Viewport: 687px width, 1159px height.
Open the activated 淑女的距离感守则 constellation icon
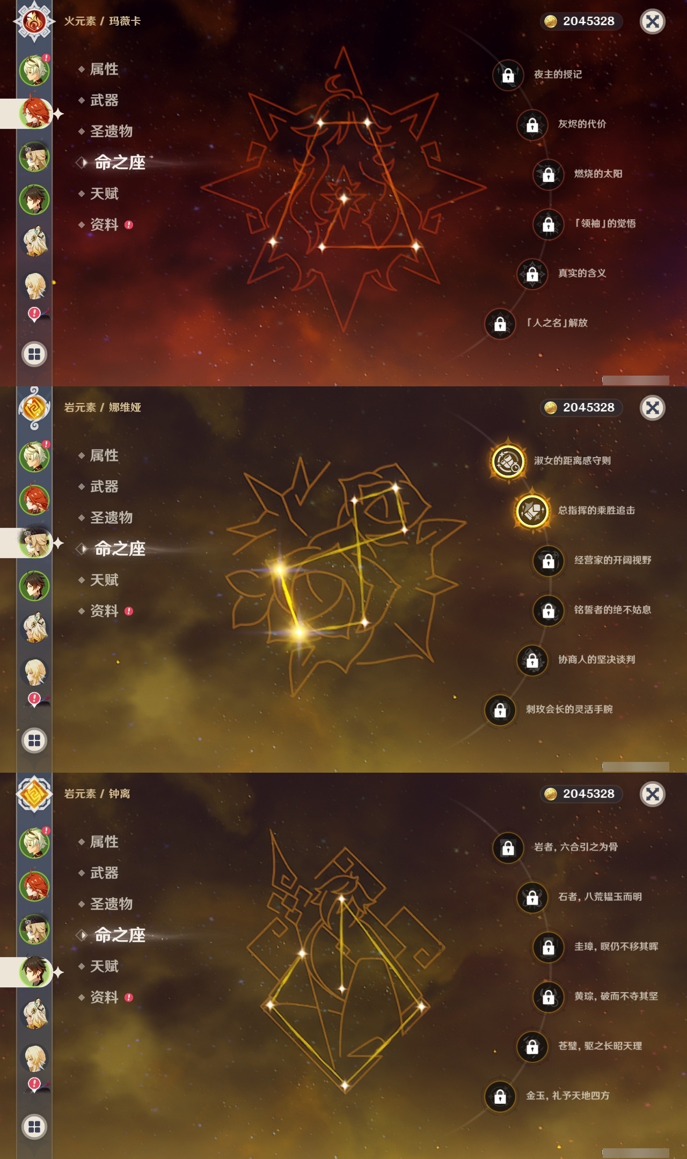point(508,461)
